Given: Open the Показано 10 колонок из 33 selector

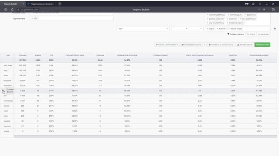Looking at the screenshot, I should pos(221,45).
